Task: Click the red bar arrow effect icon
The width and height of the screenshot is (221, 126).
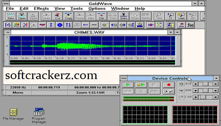Action: [25, 25]
